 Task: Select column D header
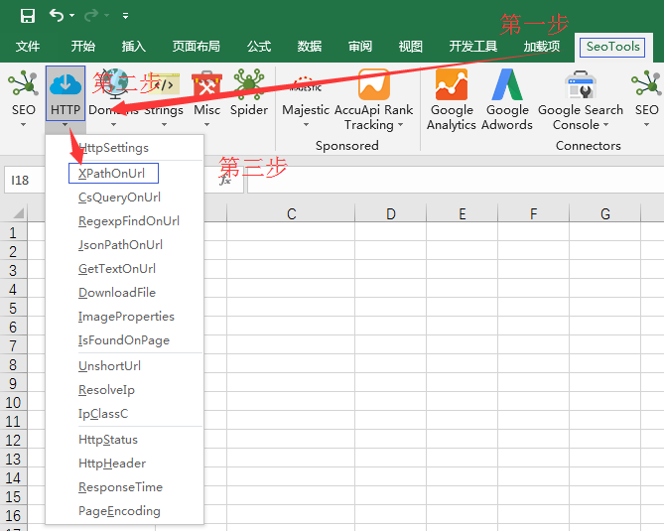(x=390, y=213)
